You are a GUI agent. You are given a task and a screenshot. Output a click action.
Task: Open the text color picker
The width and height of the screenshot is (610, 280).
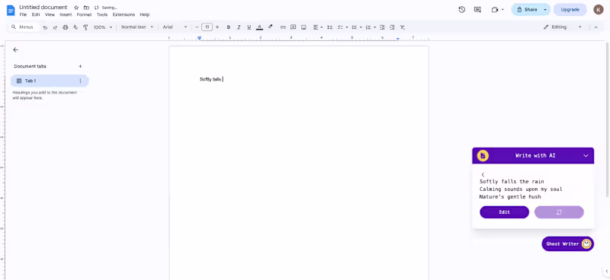[259, 27]
